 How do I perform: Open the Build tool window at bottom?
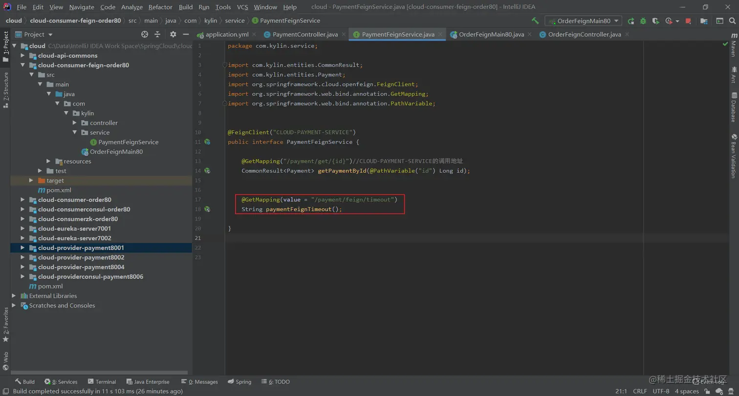point(24,382)
